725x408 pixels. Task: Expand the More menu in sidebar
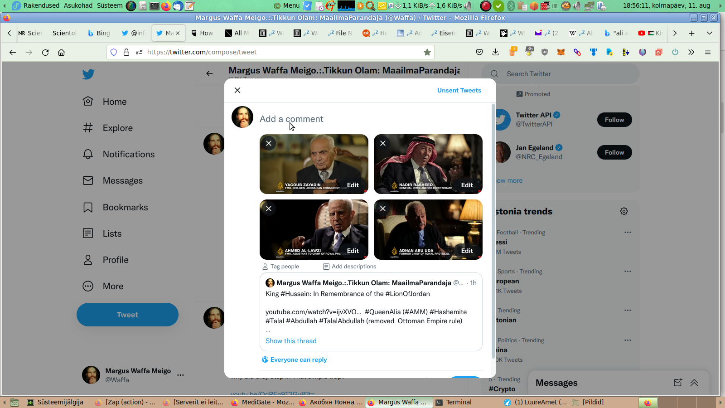point(103,286)
